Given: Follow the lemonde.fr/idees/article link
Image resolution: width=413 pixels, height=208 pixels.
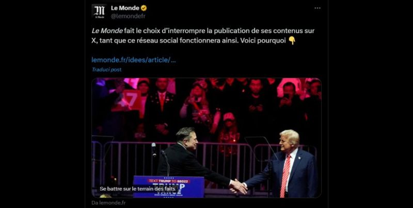Looking at the screenshot, I should pos(134,60).
